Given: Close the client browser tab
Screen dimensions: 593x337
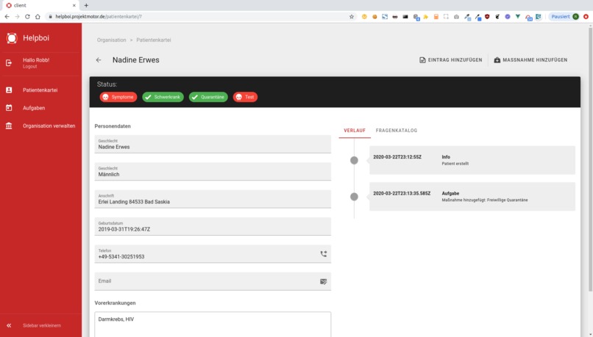Looking at the screenshot, I should click(x=74, y=5).
